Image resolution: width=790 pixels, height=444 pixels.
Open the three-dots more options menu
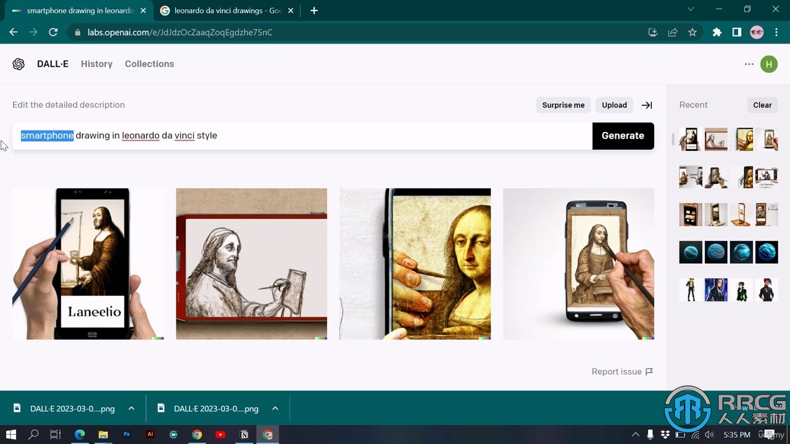(749, 64)
